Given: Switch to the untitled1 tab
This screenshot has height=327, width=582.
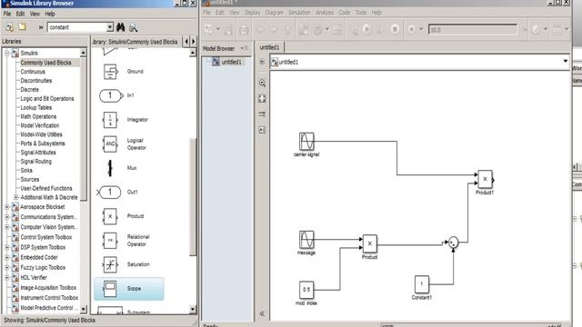Looking at the screenshot, I should pyautogui.click(x=269, y=47).
